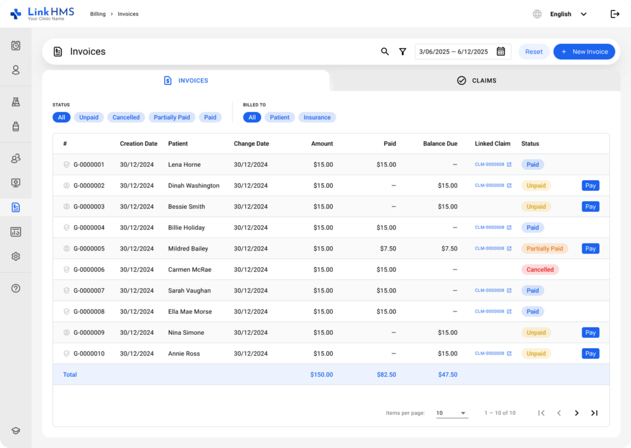Select the All billed-to filter chip
The height and width of the screenshot is (448, 631).
[x=252, y=118]
